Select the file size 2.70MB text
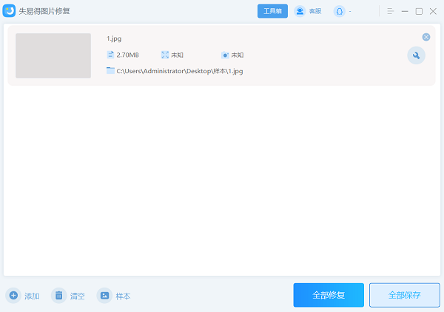 point(128,55)
